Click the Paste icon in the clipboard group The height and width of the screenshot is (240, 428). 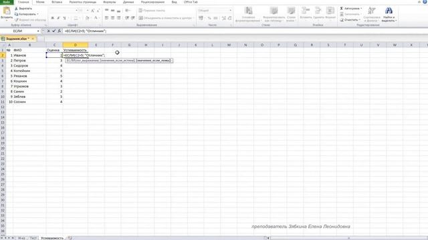pyautogui.click(x=7, y=11)
